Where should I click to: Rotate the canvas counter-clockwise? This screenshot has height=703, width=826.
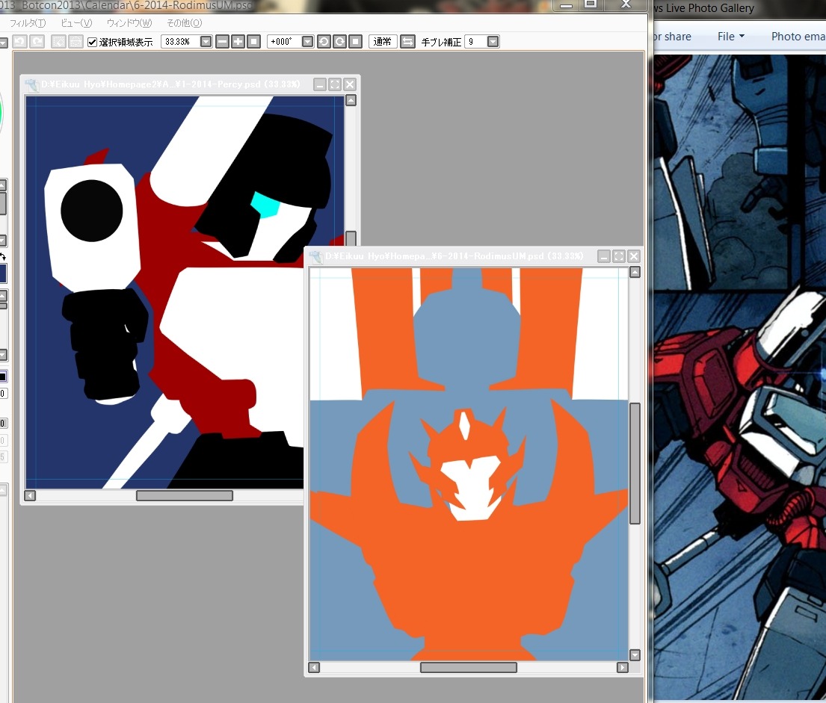pyautogui.click(x=324, y=42)
